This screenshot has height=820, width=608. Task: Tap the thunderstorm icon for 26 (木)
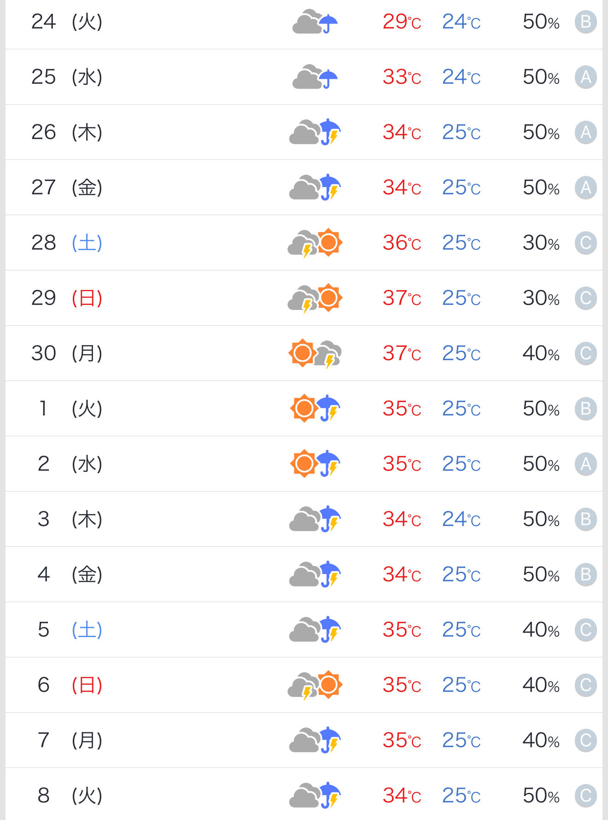coord(315,132)
